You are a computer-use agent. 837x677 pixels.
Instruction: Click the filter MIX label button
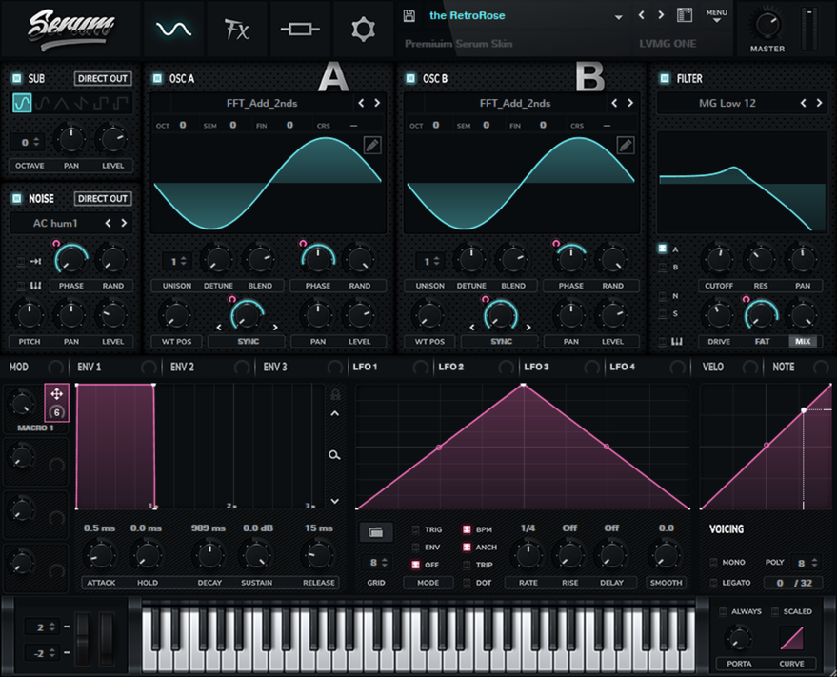[x=803, y=341]
